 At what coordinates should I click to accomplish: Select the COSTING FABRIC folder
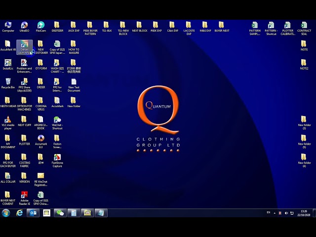point(24,160)
